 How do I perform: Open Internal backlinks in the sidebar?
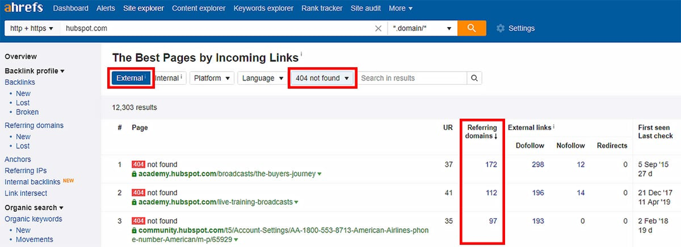33,182
